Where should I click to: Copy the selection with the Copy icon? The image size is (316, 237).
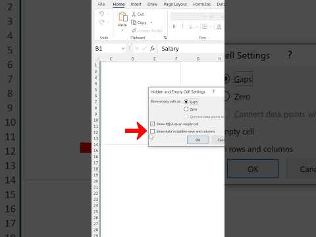(134, 22)
